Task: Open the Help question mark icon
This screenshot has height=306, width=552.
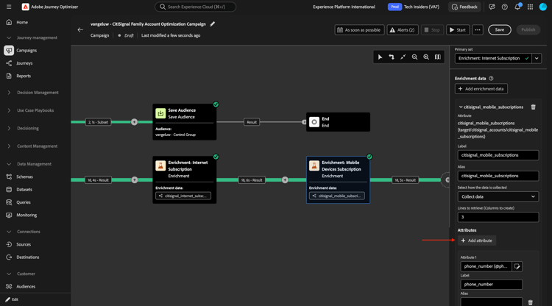Action: pos(504,7)
